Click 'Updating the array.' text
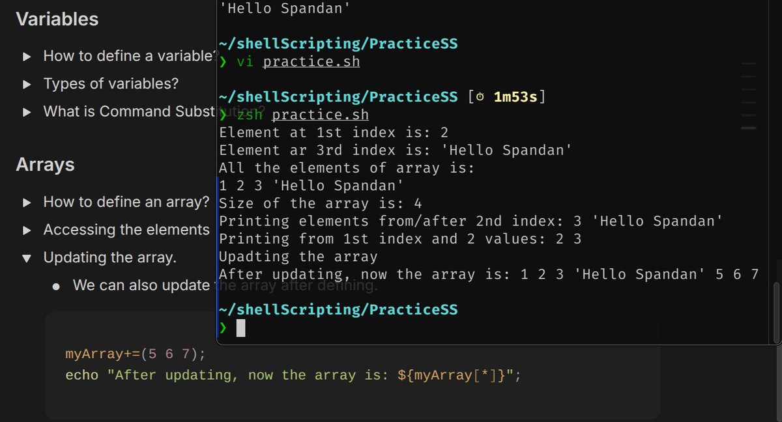 pos(109,258)
